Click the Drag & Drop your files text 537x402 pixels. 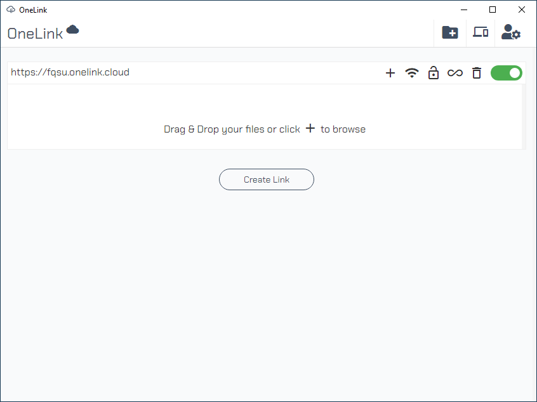(x=232, y=129)
